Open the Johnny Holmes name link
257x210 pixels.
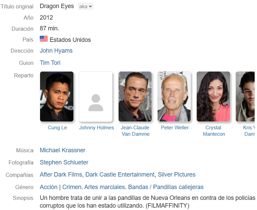pos(97,128)
